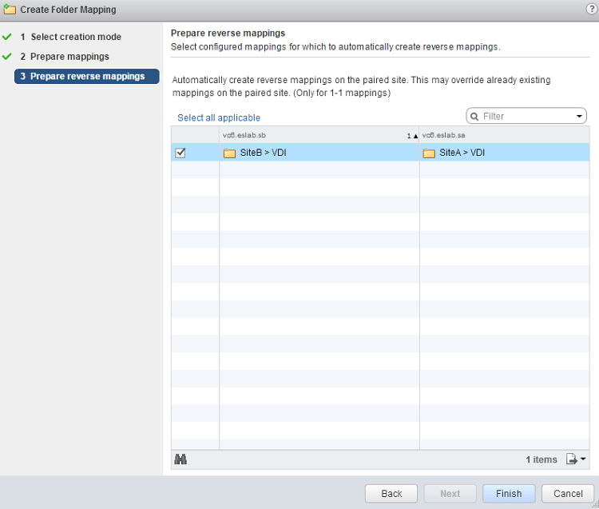
Task: Click the green checkmark beside Select creation mode
Action: (7, 37)
